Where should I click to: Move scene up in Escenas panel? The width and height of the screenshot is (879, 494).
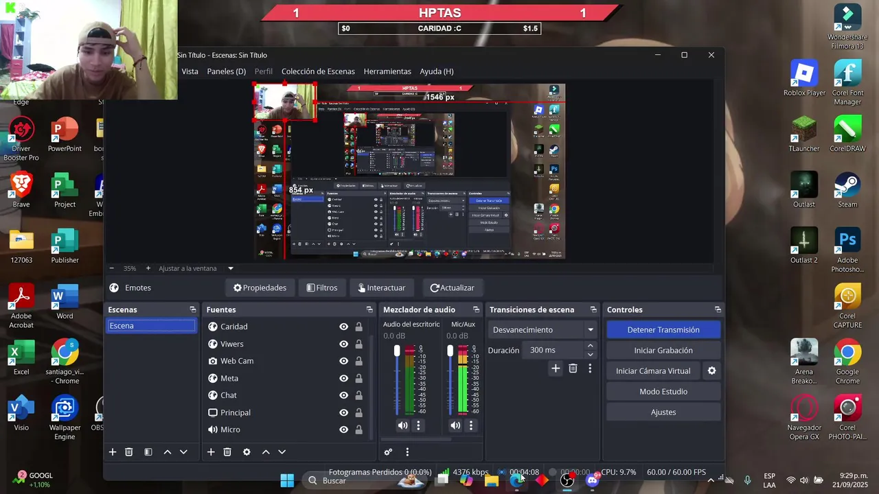click(167, 452)
